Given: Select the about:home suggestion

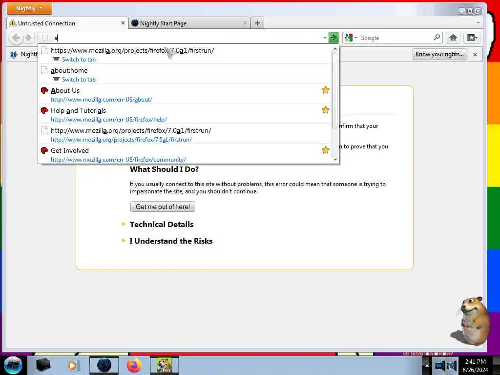Looking at the screenshot, I should [x=185, y=74].
